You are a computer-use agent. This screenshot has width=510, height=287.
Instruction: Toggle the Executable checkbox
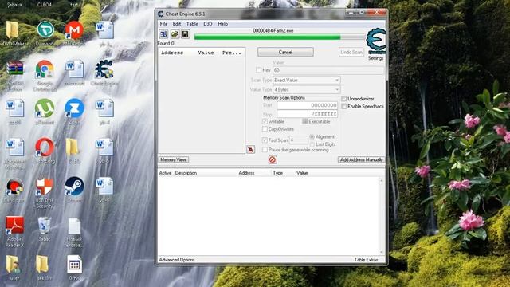[304, 121]
